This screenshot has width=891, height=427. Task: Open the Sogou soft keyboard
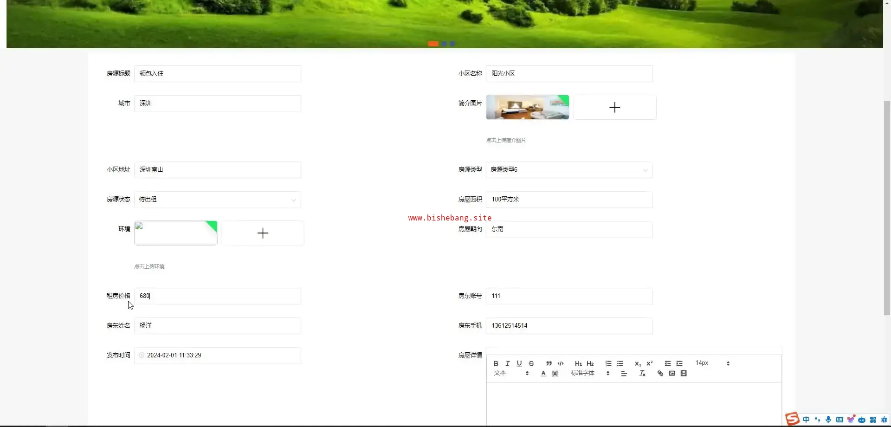839,420
